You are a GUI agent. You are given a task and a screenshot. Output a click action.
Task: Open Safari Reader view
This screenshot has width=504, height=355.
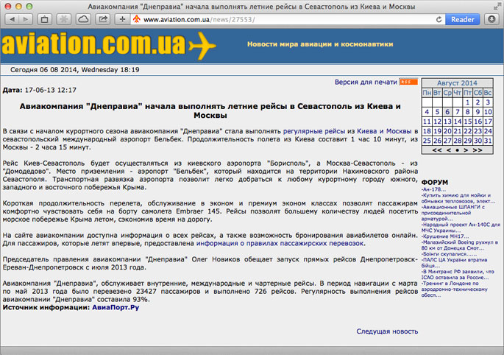click(x=462, y=19)
